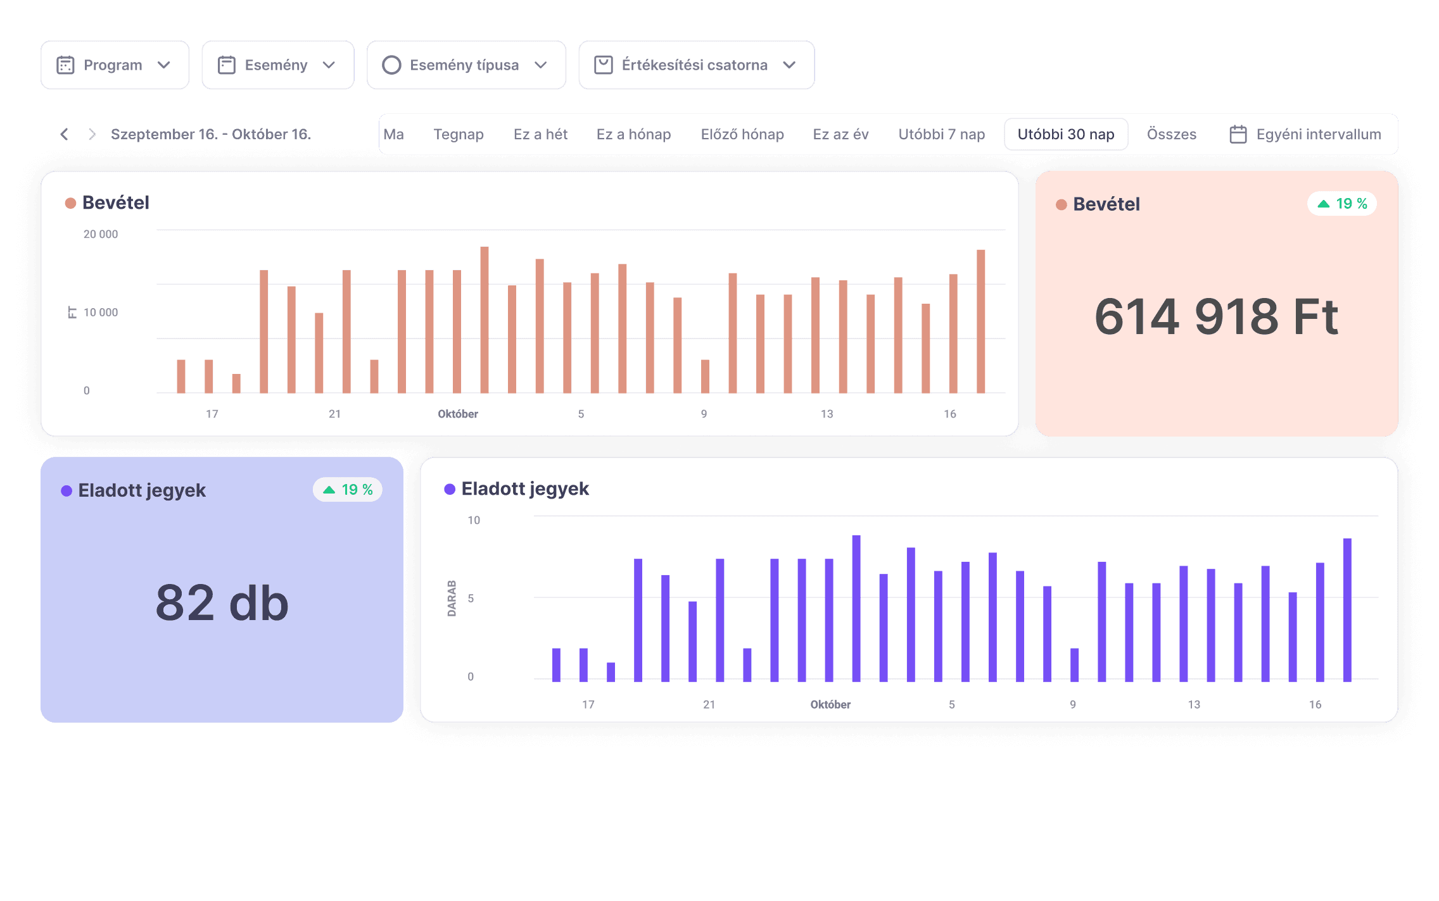
Task: Click the calendar icon in the Program filter
Action: [x=65, y=65]
